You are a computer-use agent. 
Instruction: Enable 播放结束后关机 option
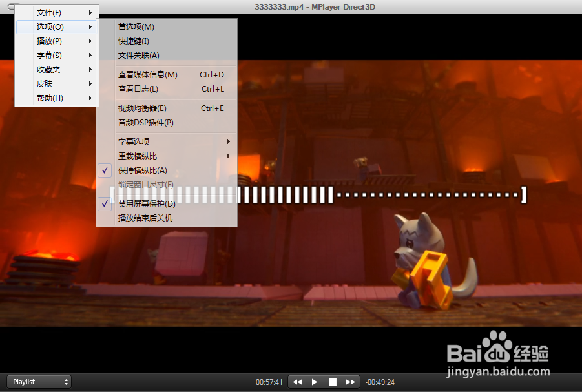tap(166, 218)
